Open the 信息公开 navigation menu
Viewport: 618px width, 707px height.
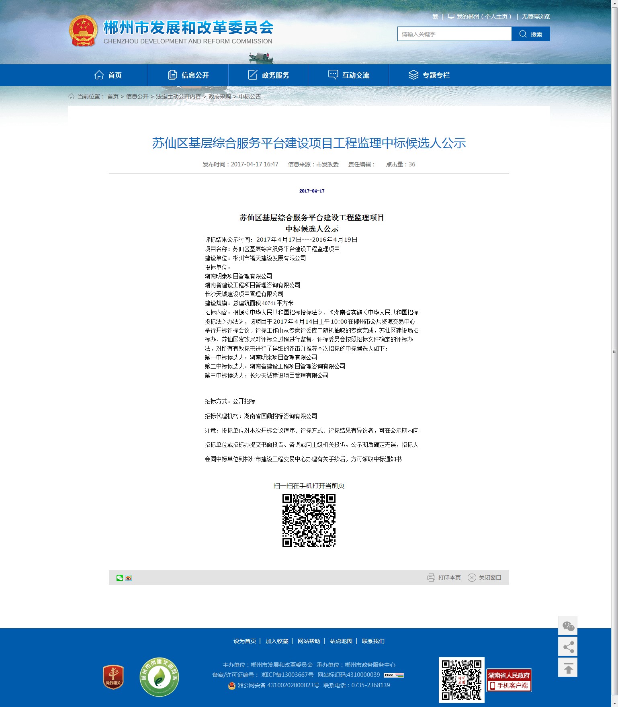(x=188, y=75)
